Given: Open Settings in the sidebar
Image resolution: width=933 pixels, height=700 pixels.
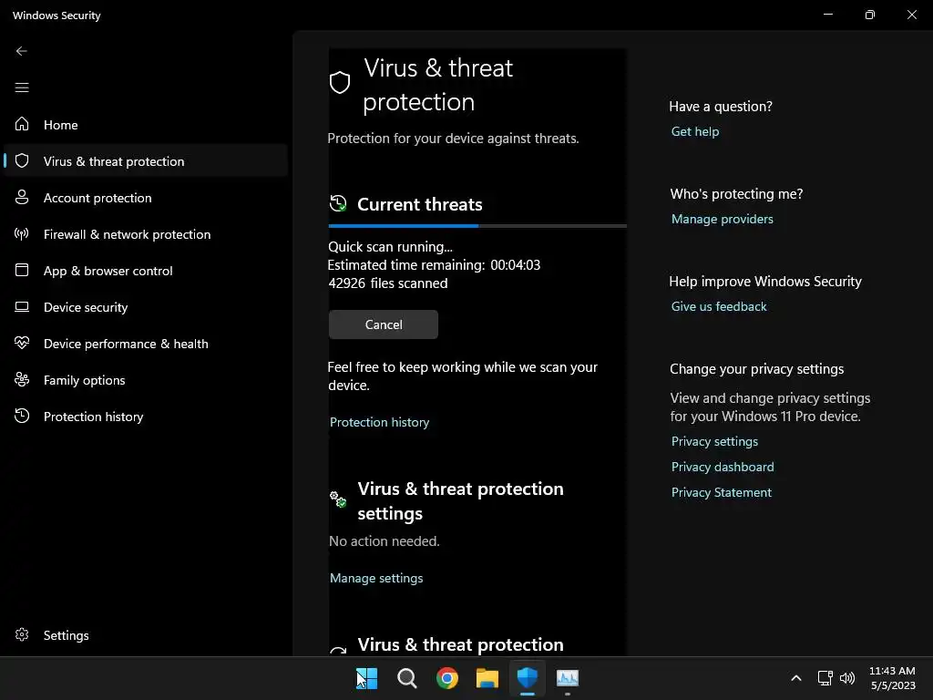Looking at the screenshot, I should (x=146, y=635).
